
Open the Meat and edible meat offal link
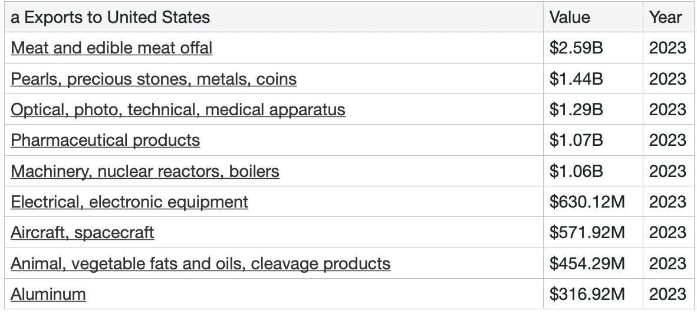[111, 48]
